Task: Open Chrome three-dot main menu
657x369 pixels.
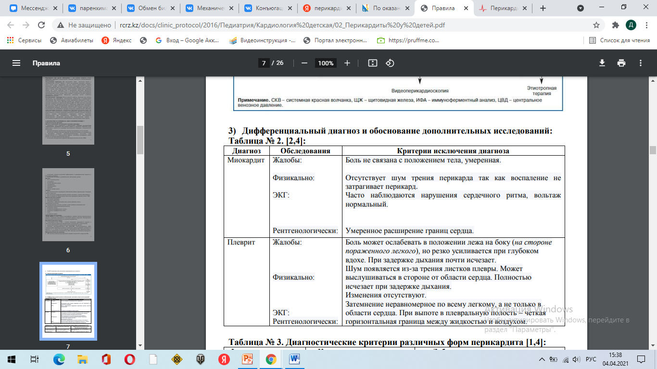Action: [x=646, y=25]
